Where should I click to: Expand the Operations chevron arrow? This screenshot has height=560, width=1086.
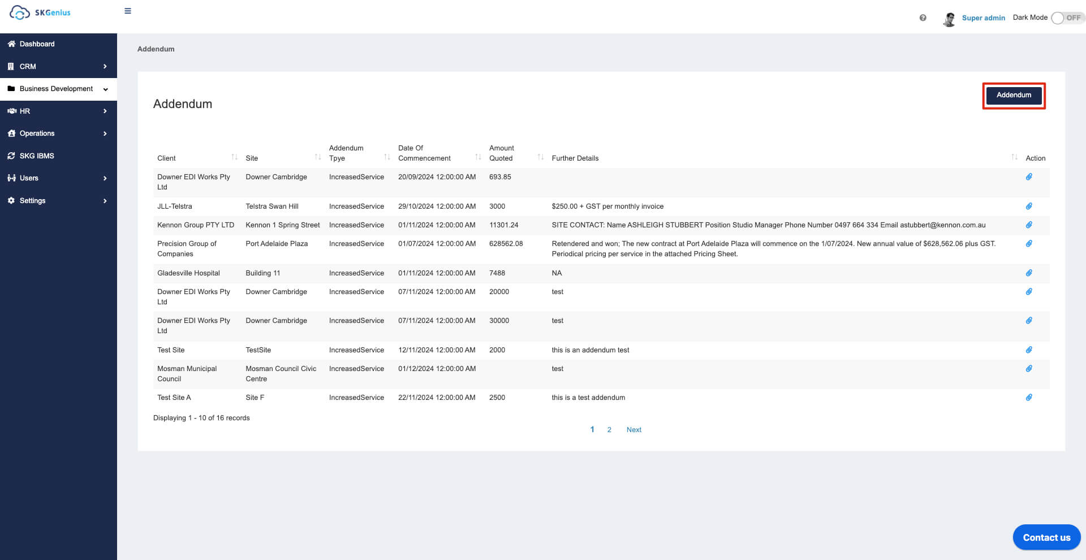(105, 133)
